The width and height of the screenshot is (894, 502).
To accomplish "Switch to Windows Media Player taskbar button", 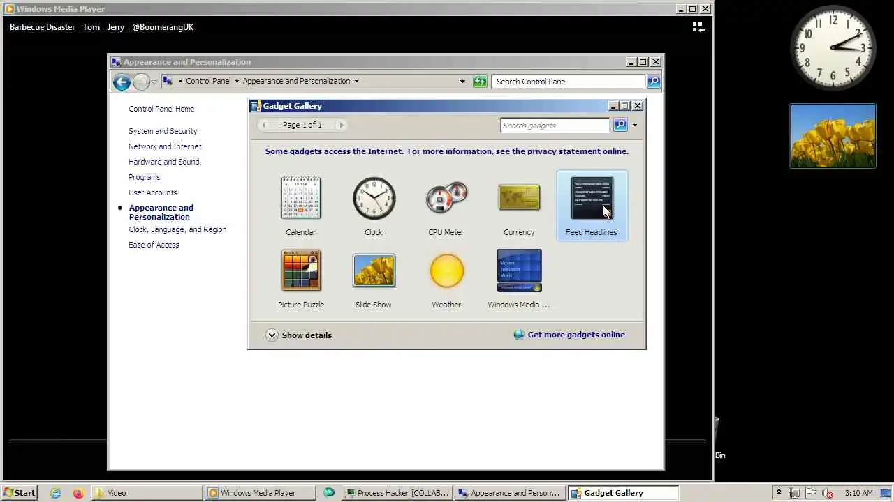I will [x=260, y=492].
